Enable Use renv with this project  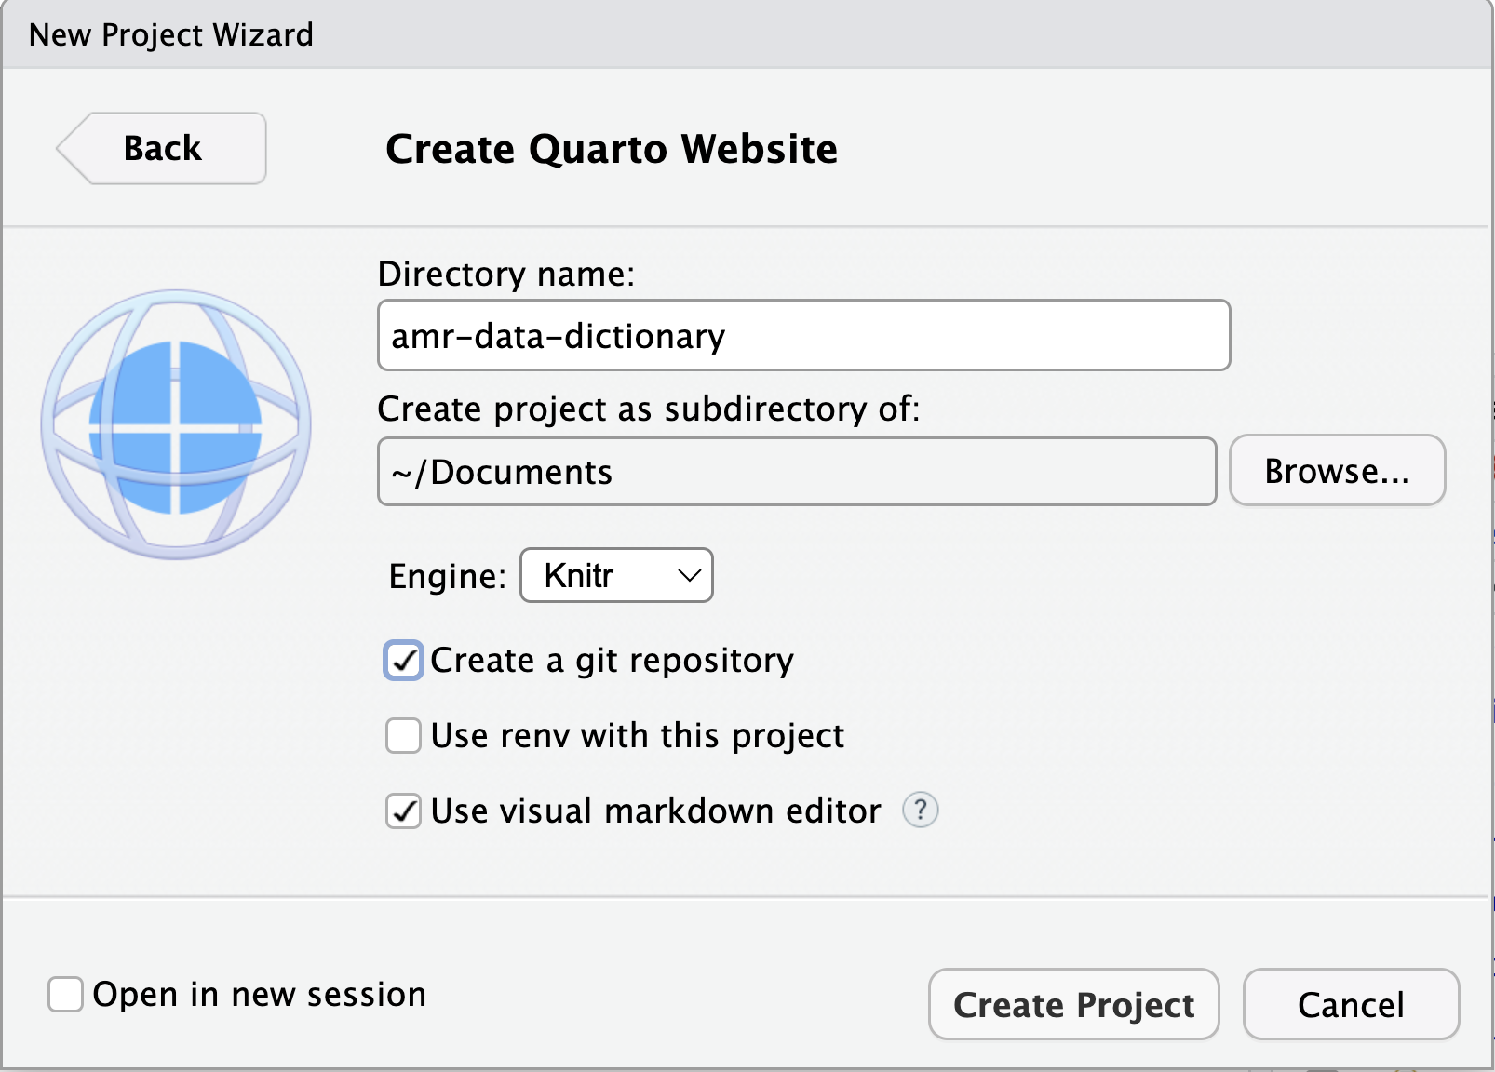tap(403, 735)
